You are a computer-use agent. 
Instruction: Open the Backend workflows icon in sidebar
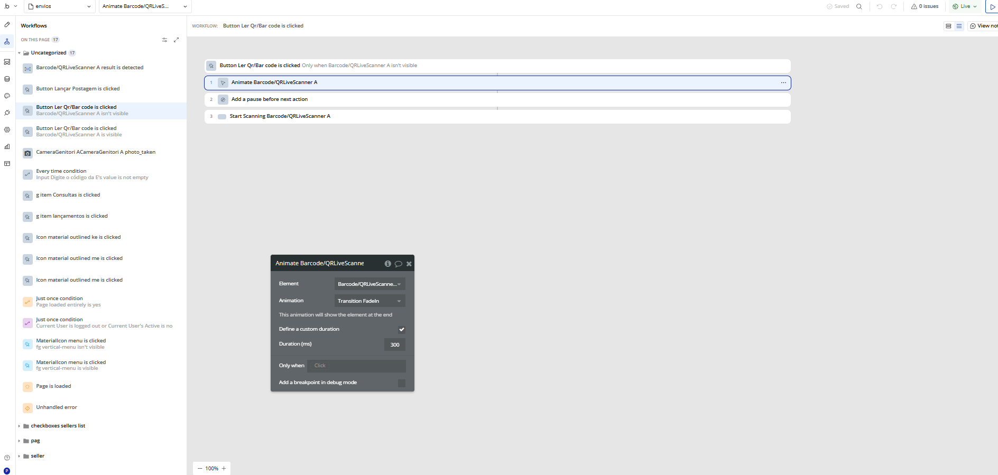(7, 62)
